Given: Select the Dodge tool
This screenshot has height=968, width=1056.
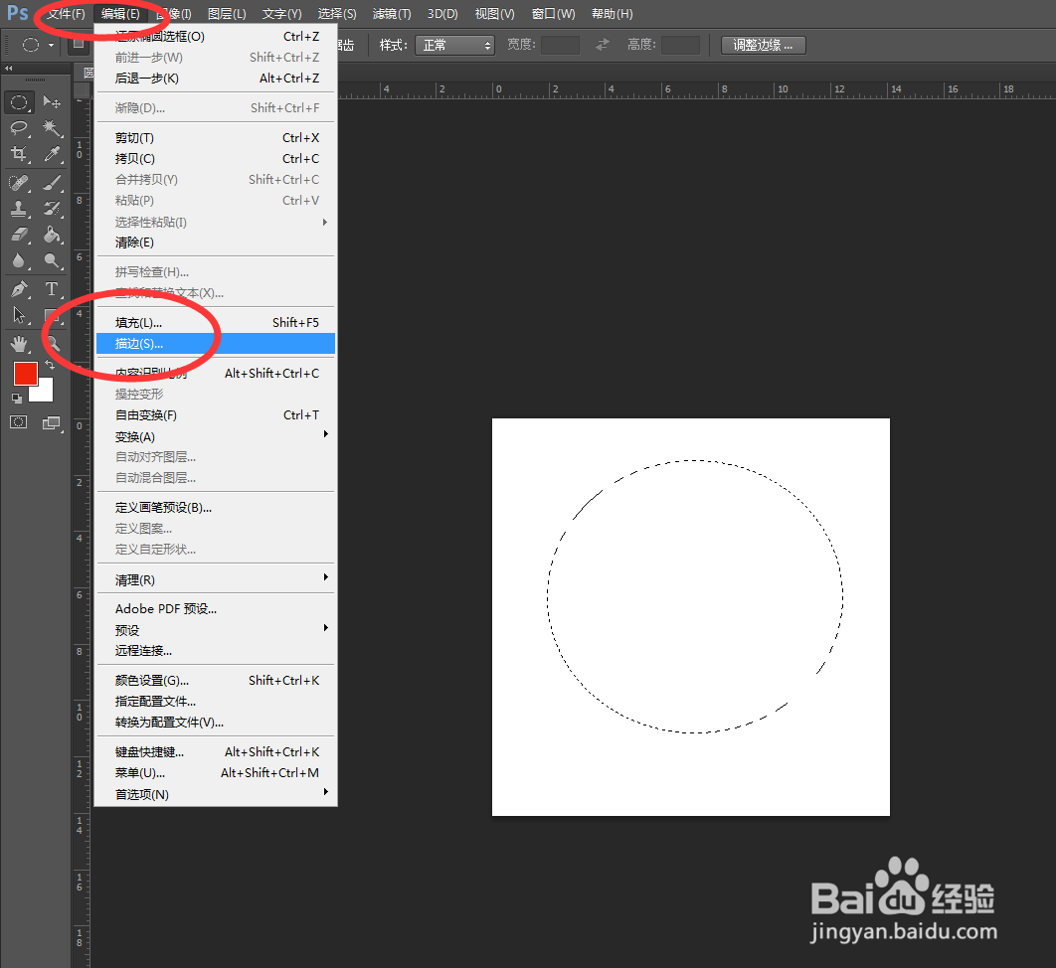Looking at the screenshot, I should pos(52,260).
